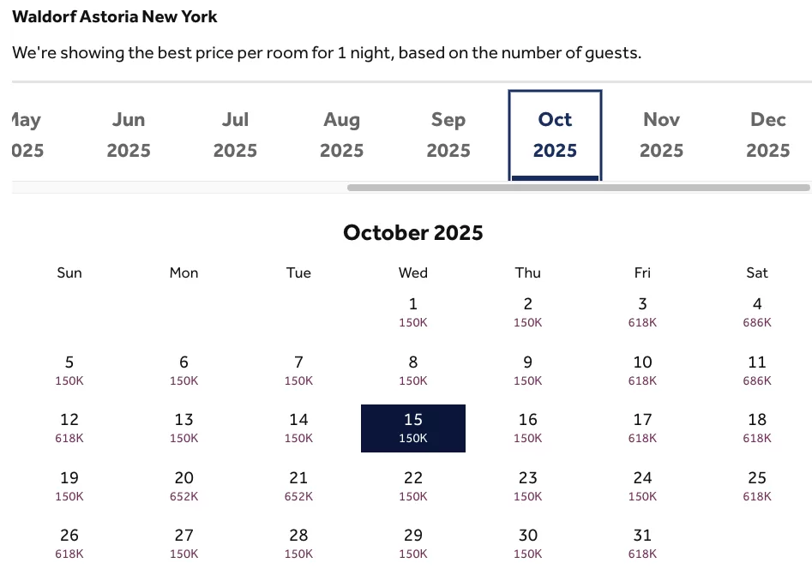Select October 4 at 686K points
This screenshot has height=569, width=812.
coord(757,312)
